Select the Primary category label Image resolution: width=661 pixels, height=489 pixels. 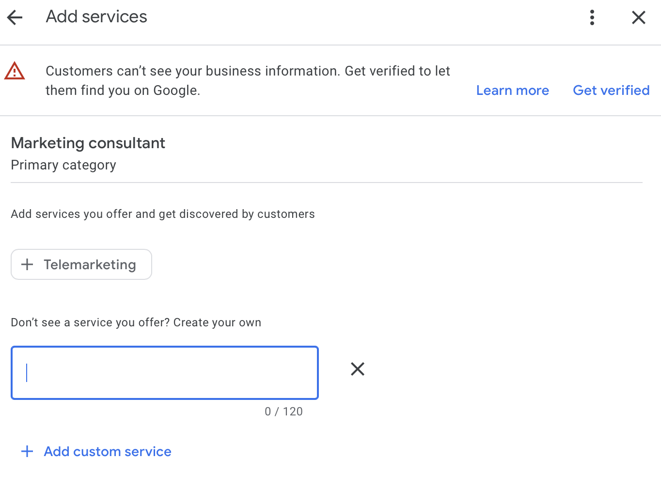(63, 165)
